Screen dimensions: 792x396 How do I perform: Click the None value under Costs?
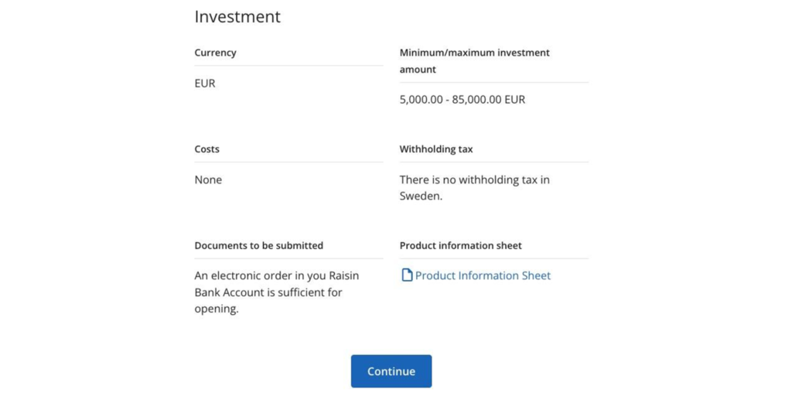(208, 179)
